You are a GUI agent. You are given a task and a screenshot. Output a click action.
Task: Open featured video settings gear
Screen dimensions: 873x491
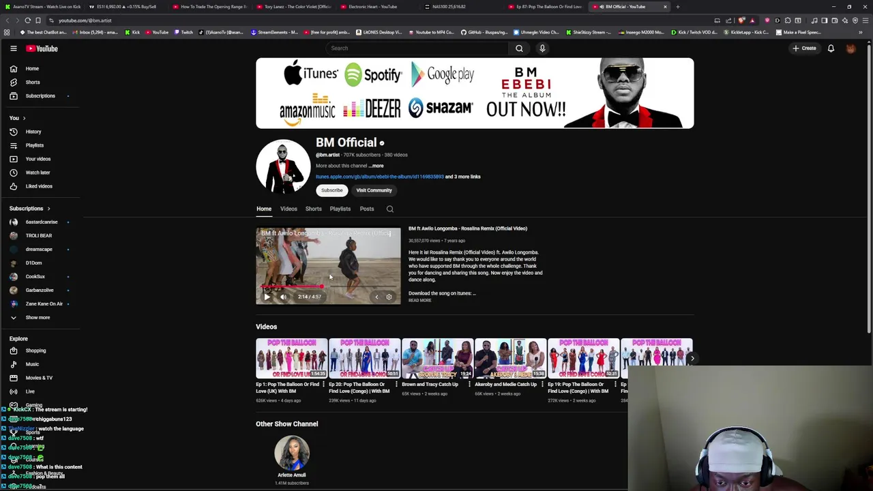[x=389, y=297]
